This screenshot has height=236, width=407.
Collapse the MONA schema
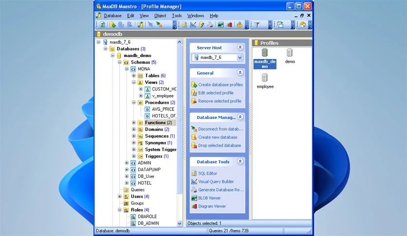127,69
